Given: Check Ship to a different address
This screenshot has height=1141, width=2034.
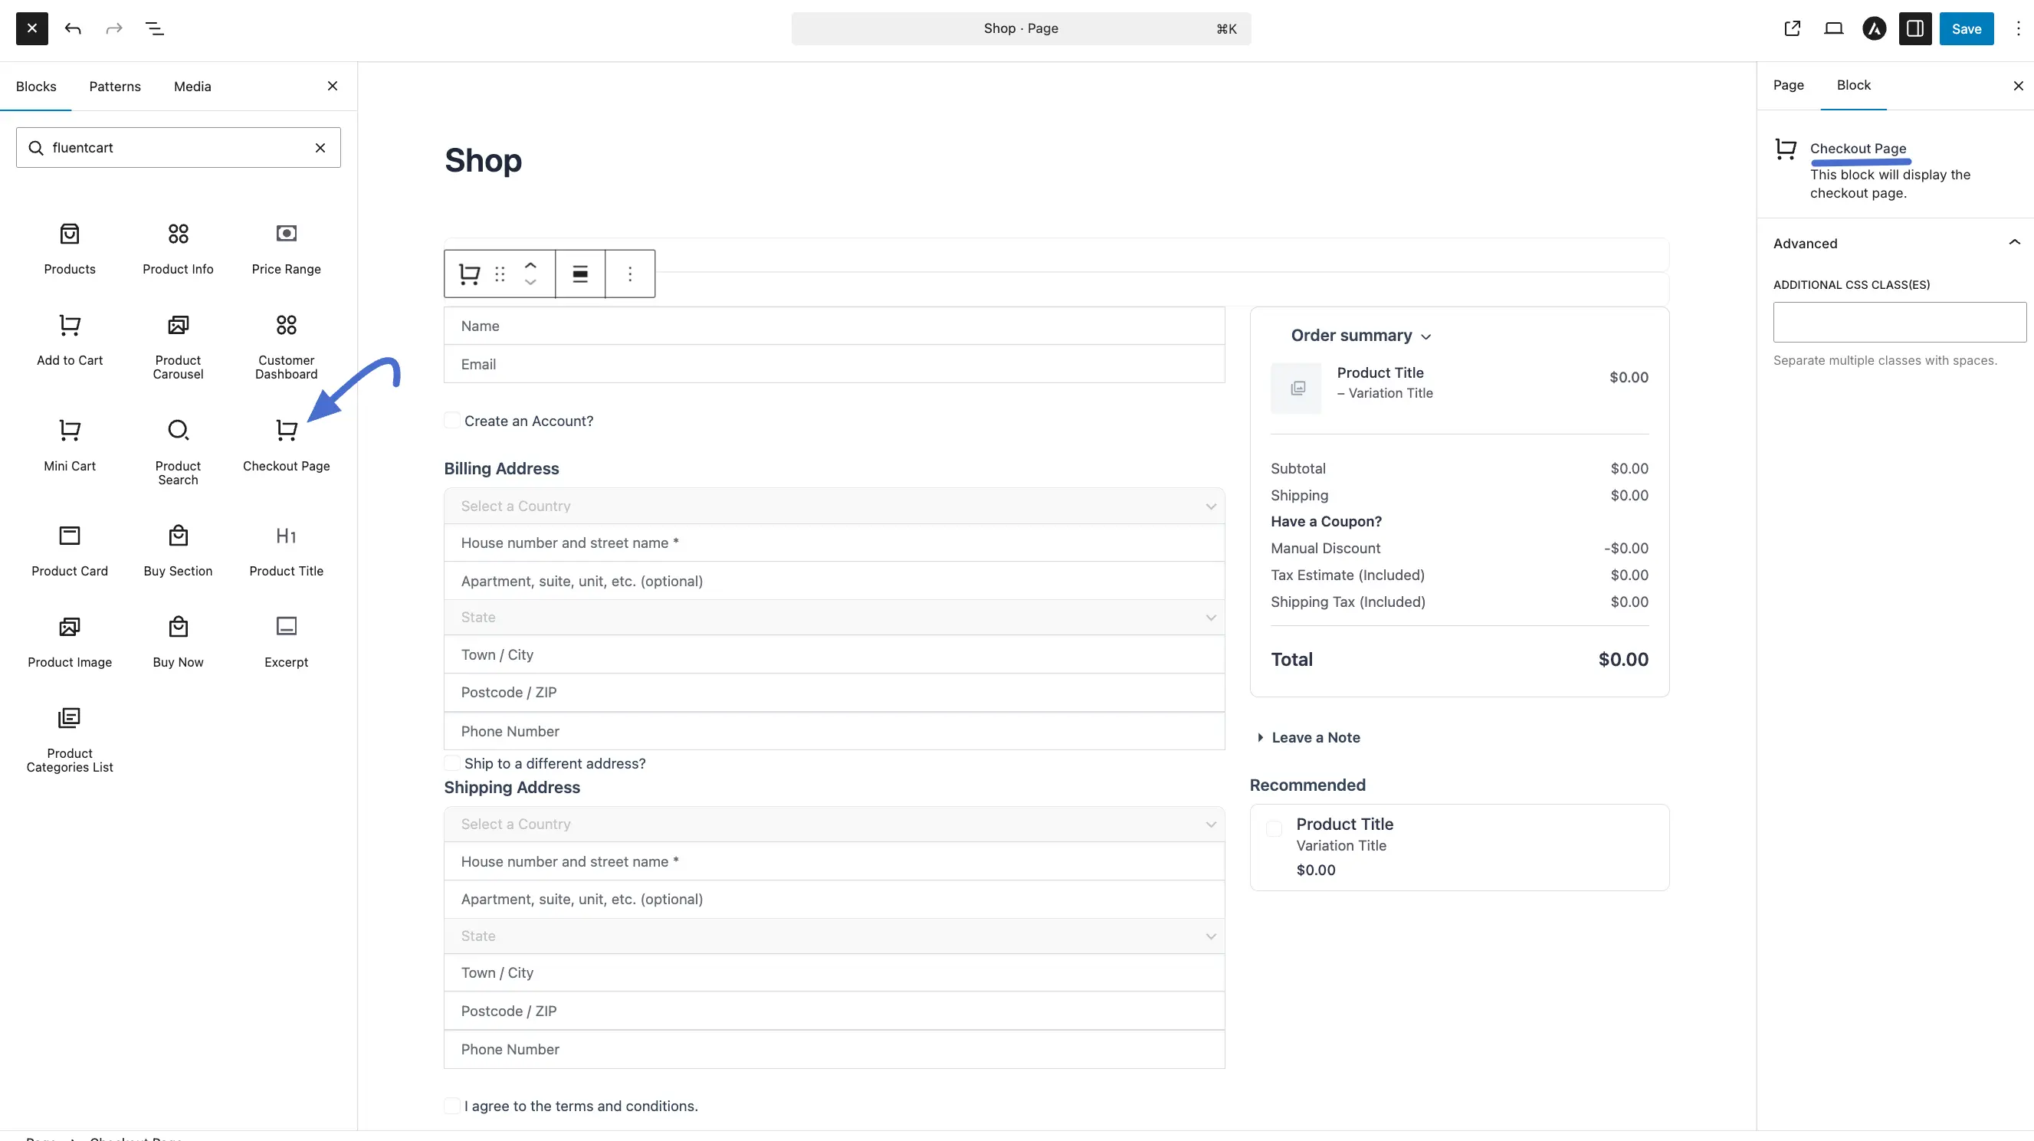Looking at the screenshot, I should (x=451, y=762).
